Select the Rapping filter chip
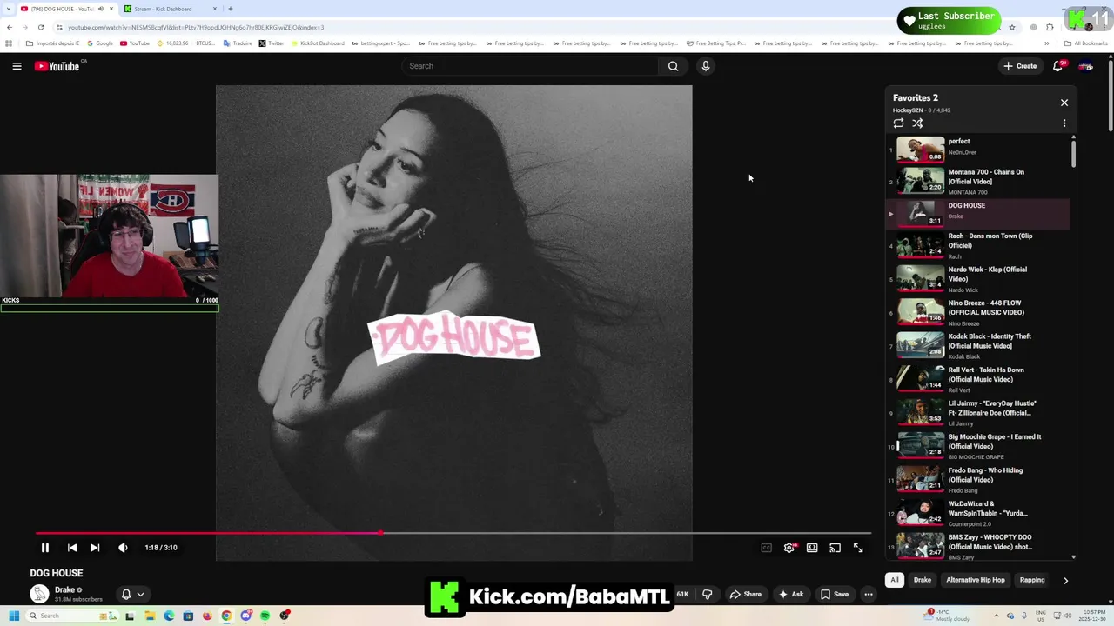Image resolution: width=1114 pixels, height=626 pixels. pos(1032,580)
